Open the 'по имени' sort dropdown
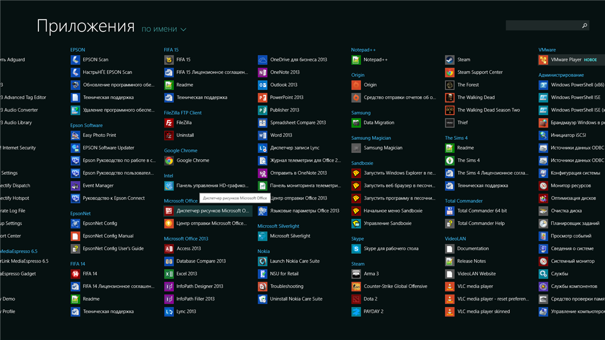Viewport: 605px width, 340px height. click(x=164, y=30)
